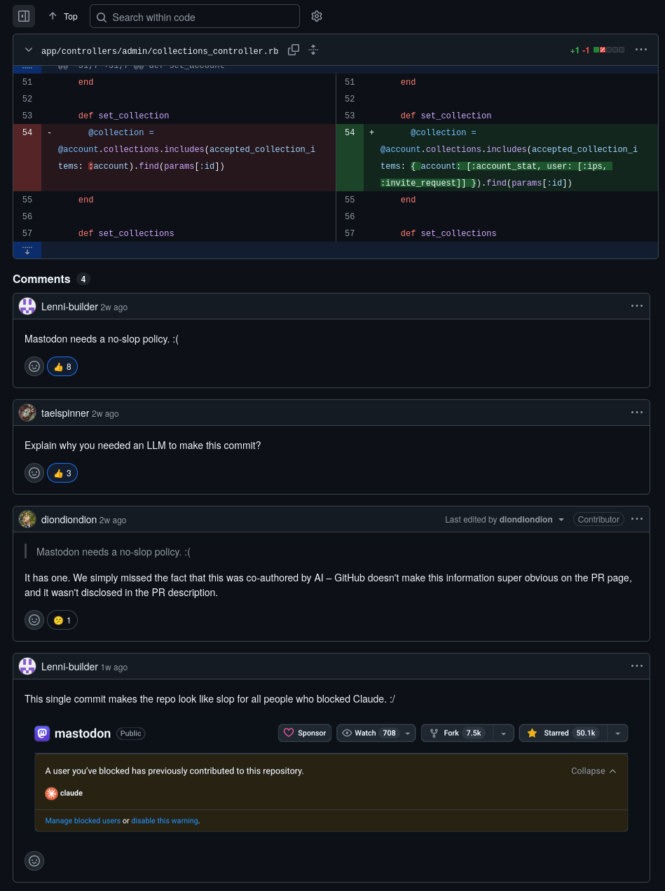665x891 pixels.
Task: Copy the collections_controller.rb file path
Action: [294, 50]
